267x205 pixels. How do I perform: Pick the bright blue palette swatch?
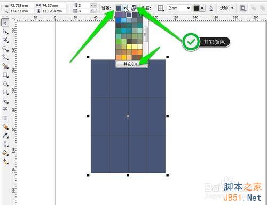tap(119, 20)
